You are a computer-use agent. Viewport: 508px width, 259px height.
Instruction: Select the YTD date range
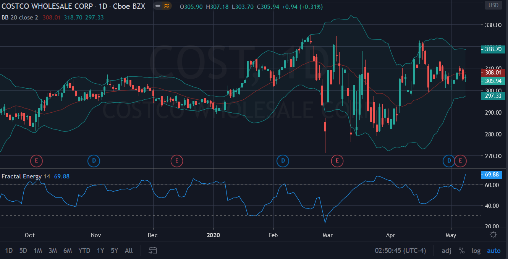84,251
